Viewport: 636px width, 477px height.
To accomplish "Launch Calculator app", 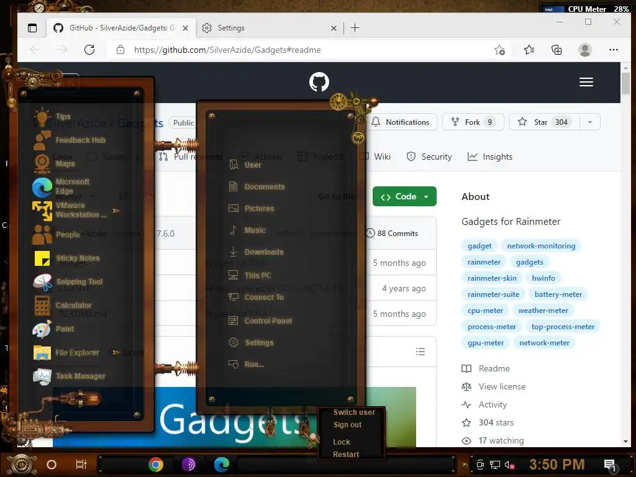I will pos(63,306).
